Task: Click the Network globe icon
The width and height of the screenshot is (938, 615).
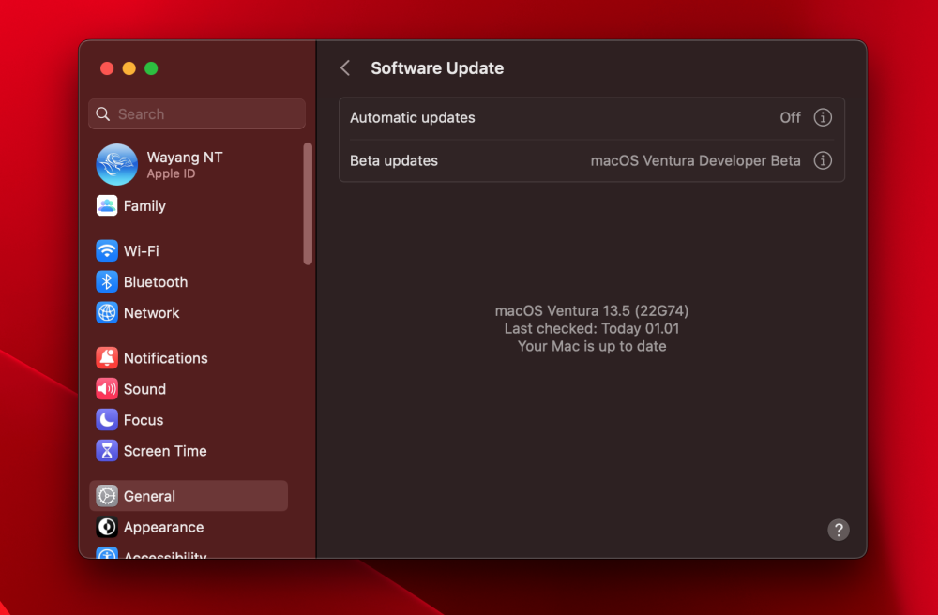Action: coord(107,312)
